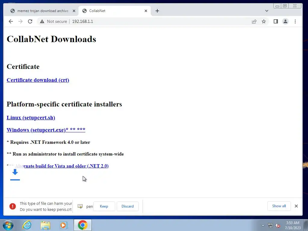Open the Chrome profile avatar menu

click(285, 21)
